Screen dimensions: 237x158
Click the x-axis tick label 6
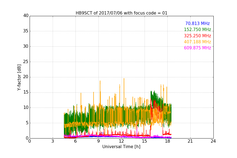pos(76,141)
